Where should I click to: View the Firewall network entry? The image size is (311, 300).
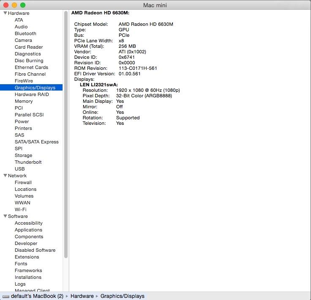(x=23, y=182)
